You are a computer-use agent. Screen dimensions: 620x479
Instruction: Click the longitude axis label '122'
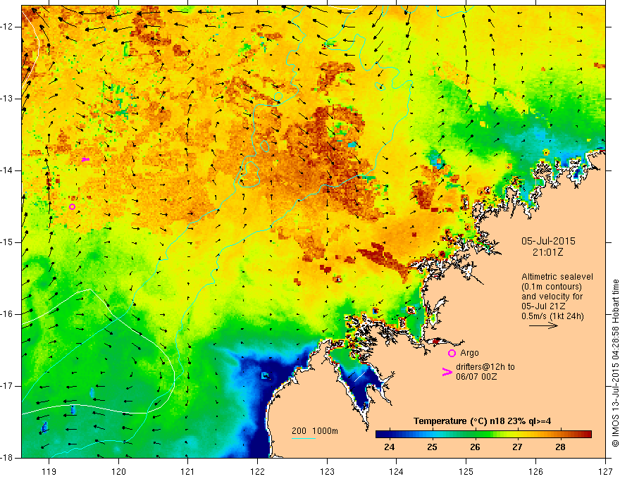coord(257,471)
